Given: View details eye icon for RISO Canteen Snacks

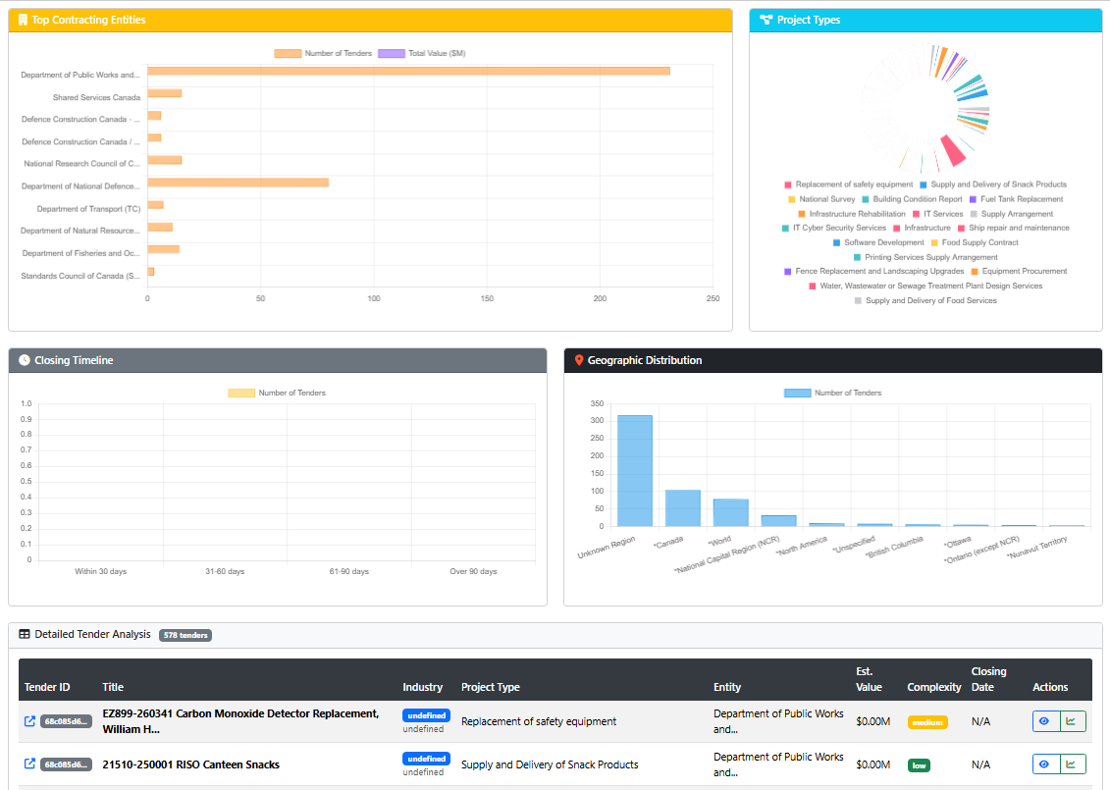Looking at the screenshot, I should pos(1045,764).
